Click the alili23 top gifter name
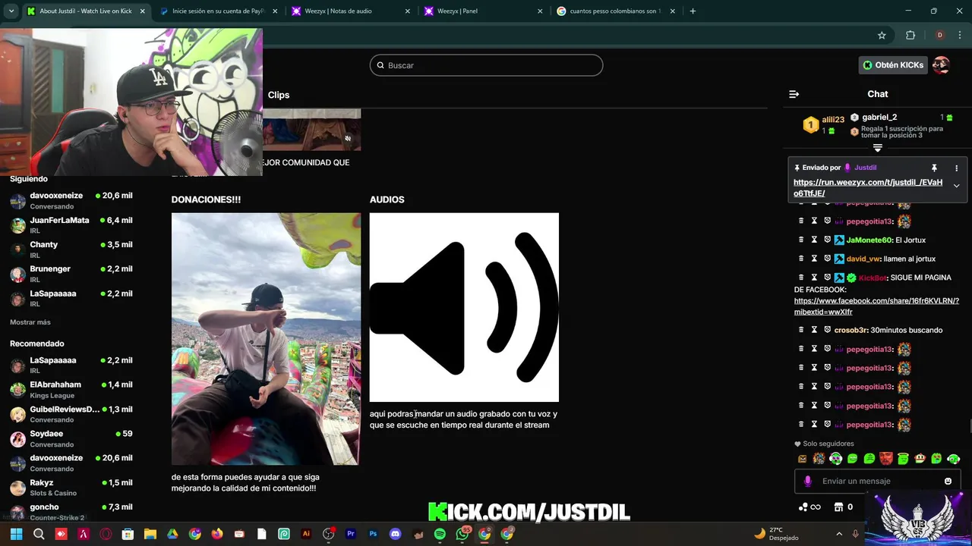 tap(833, 120)
